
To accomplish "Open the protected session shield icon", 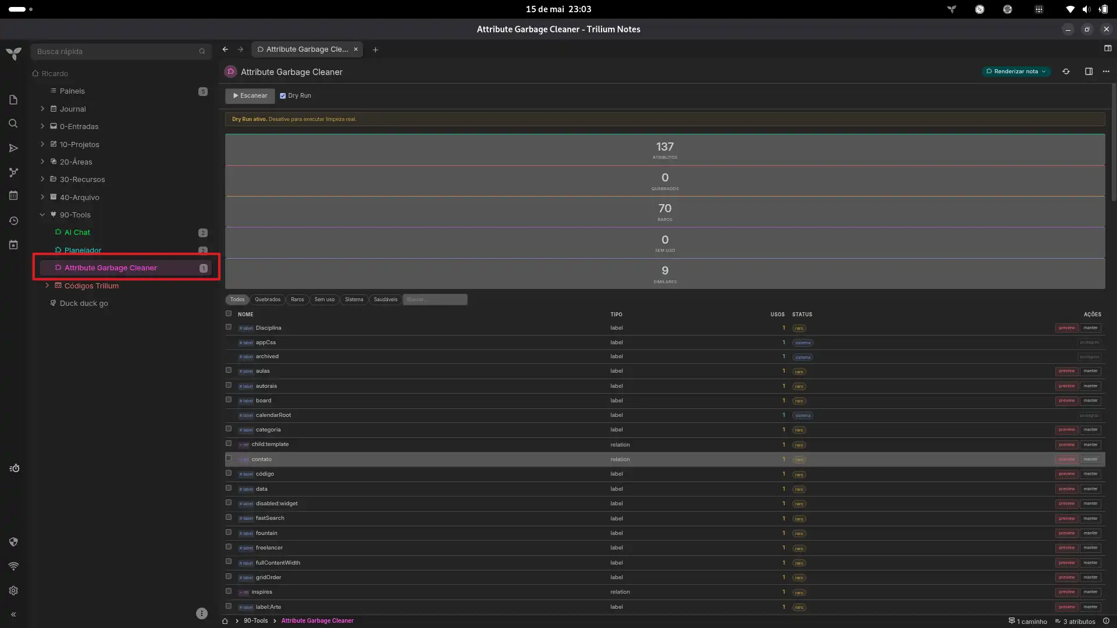I will click(13, 542).
